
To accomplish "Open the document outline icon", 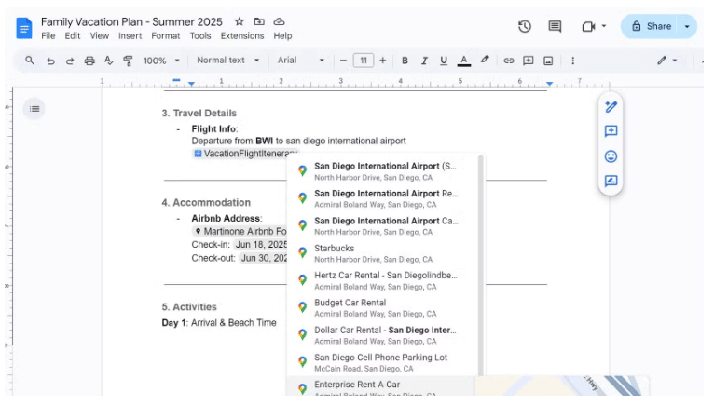I will [34, 109].
